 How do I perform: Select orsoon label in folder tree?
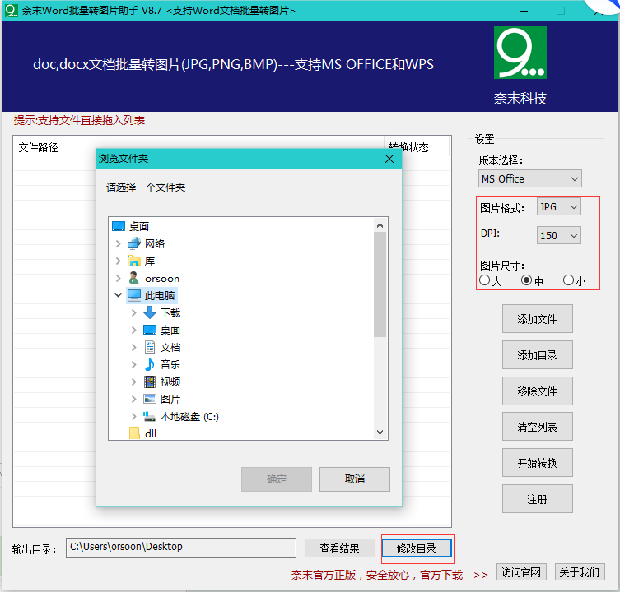(162, 279)
